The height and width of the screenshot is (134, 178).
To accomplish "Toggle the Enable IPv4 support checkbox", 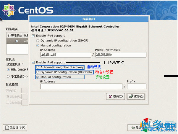I will pyautogui.click(x=33, y=36).
